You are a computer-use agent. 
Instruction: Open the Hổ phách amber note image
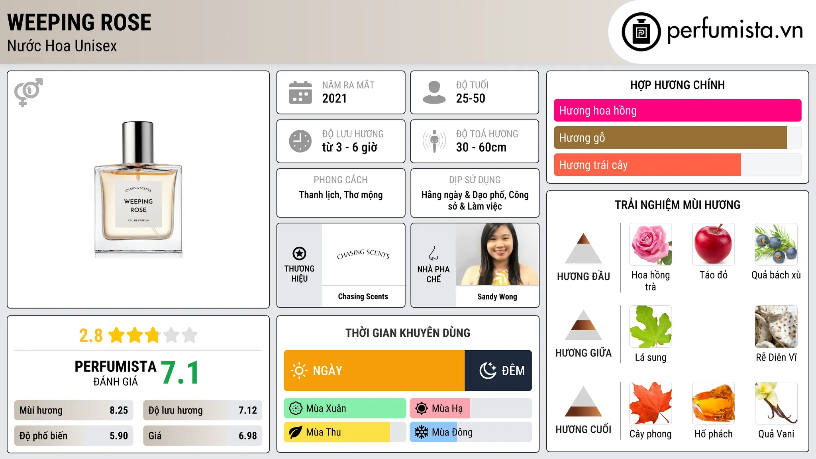(x=714, y=403)
